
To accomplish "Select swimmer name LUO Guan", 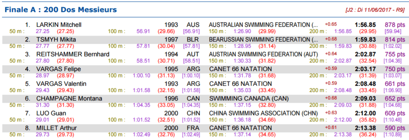I will (51, 113).
